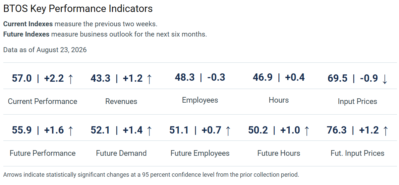
Task: Click the Future Demand label
Action: (121, 153)
